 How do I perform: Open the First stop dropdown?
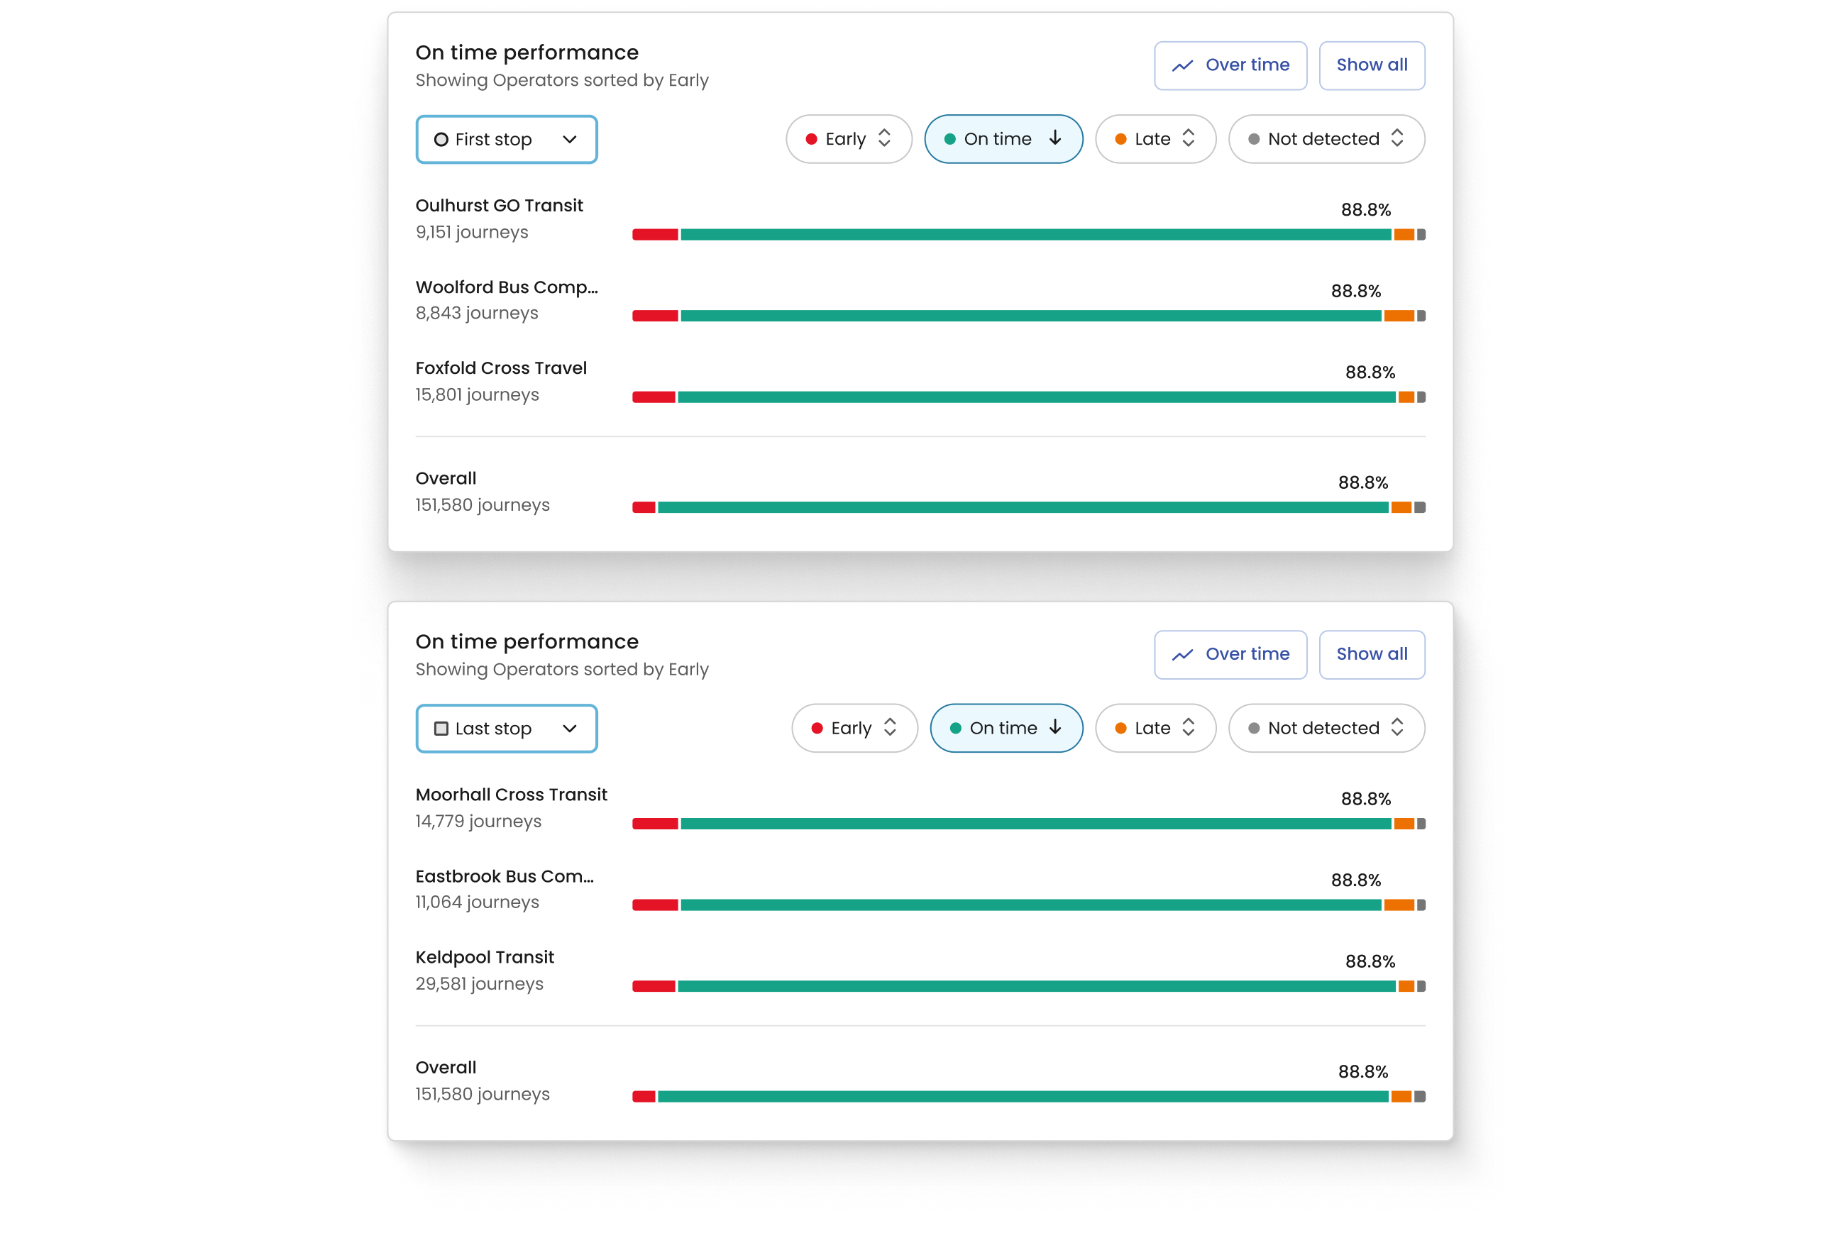[506, 140]
